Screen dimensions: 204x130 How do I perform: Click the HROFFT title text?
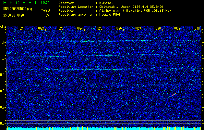point(20,3)
